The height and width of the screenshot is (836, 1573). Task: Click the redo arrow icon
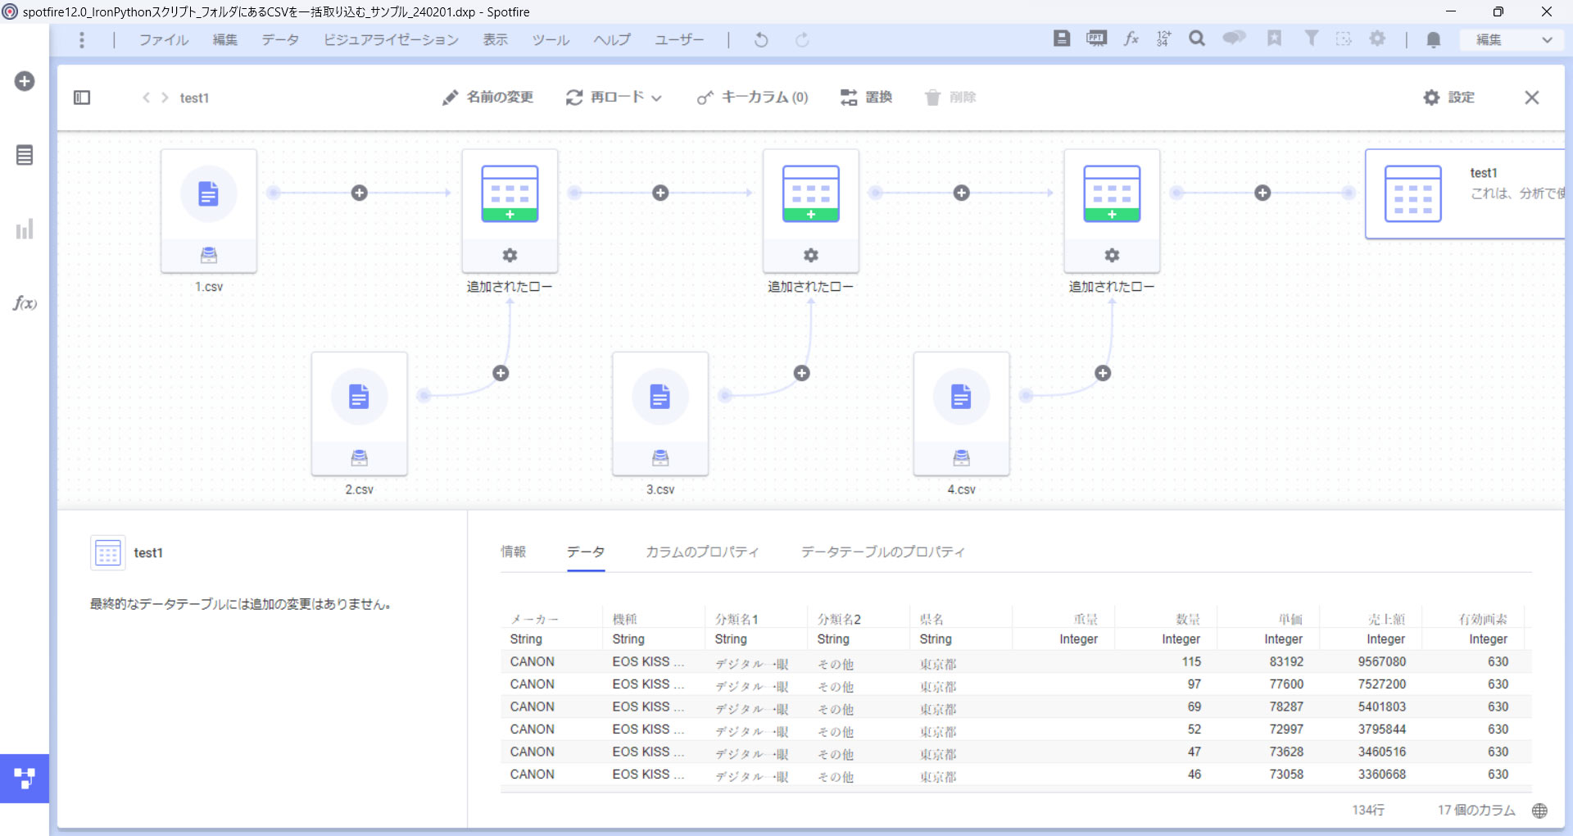pyautogui.click(x=802, y=39)
